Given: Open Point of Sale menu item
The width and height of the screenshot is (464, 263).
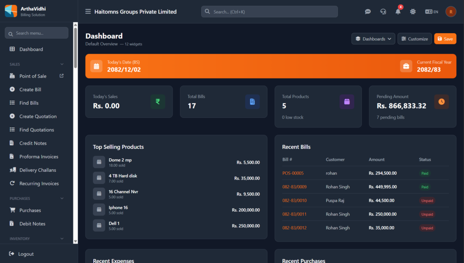Looking at the screenshot, I should pos(33,76).
